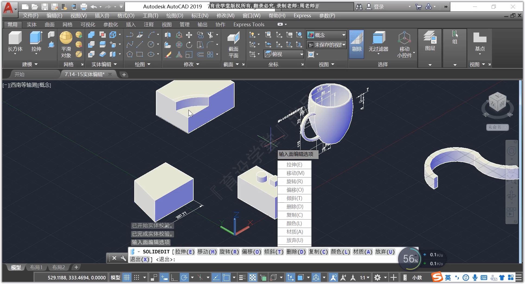
Task: Click the Save icon in quick access toolbar
Action: (45, 7)
